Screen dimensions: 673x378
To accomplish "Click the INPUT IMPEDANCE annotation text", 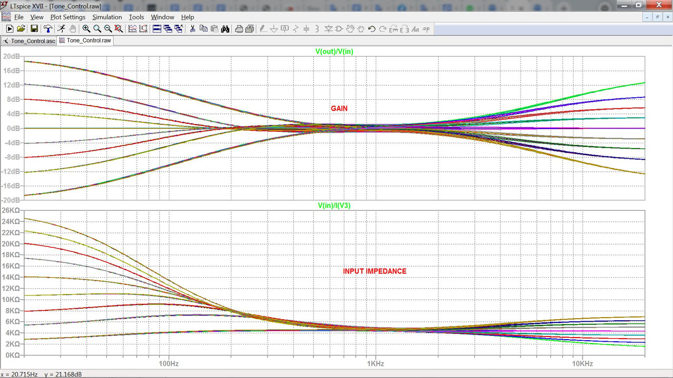I will click(x=375, y=271).
